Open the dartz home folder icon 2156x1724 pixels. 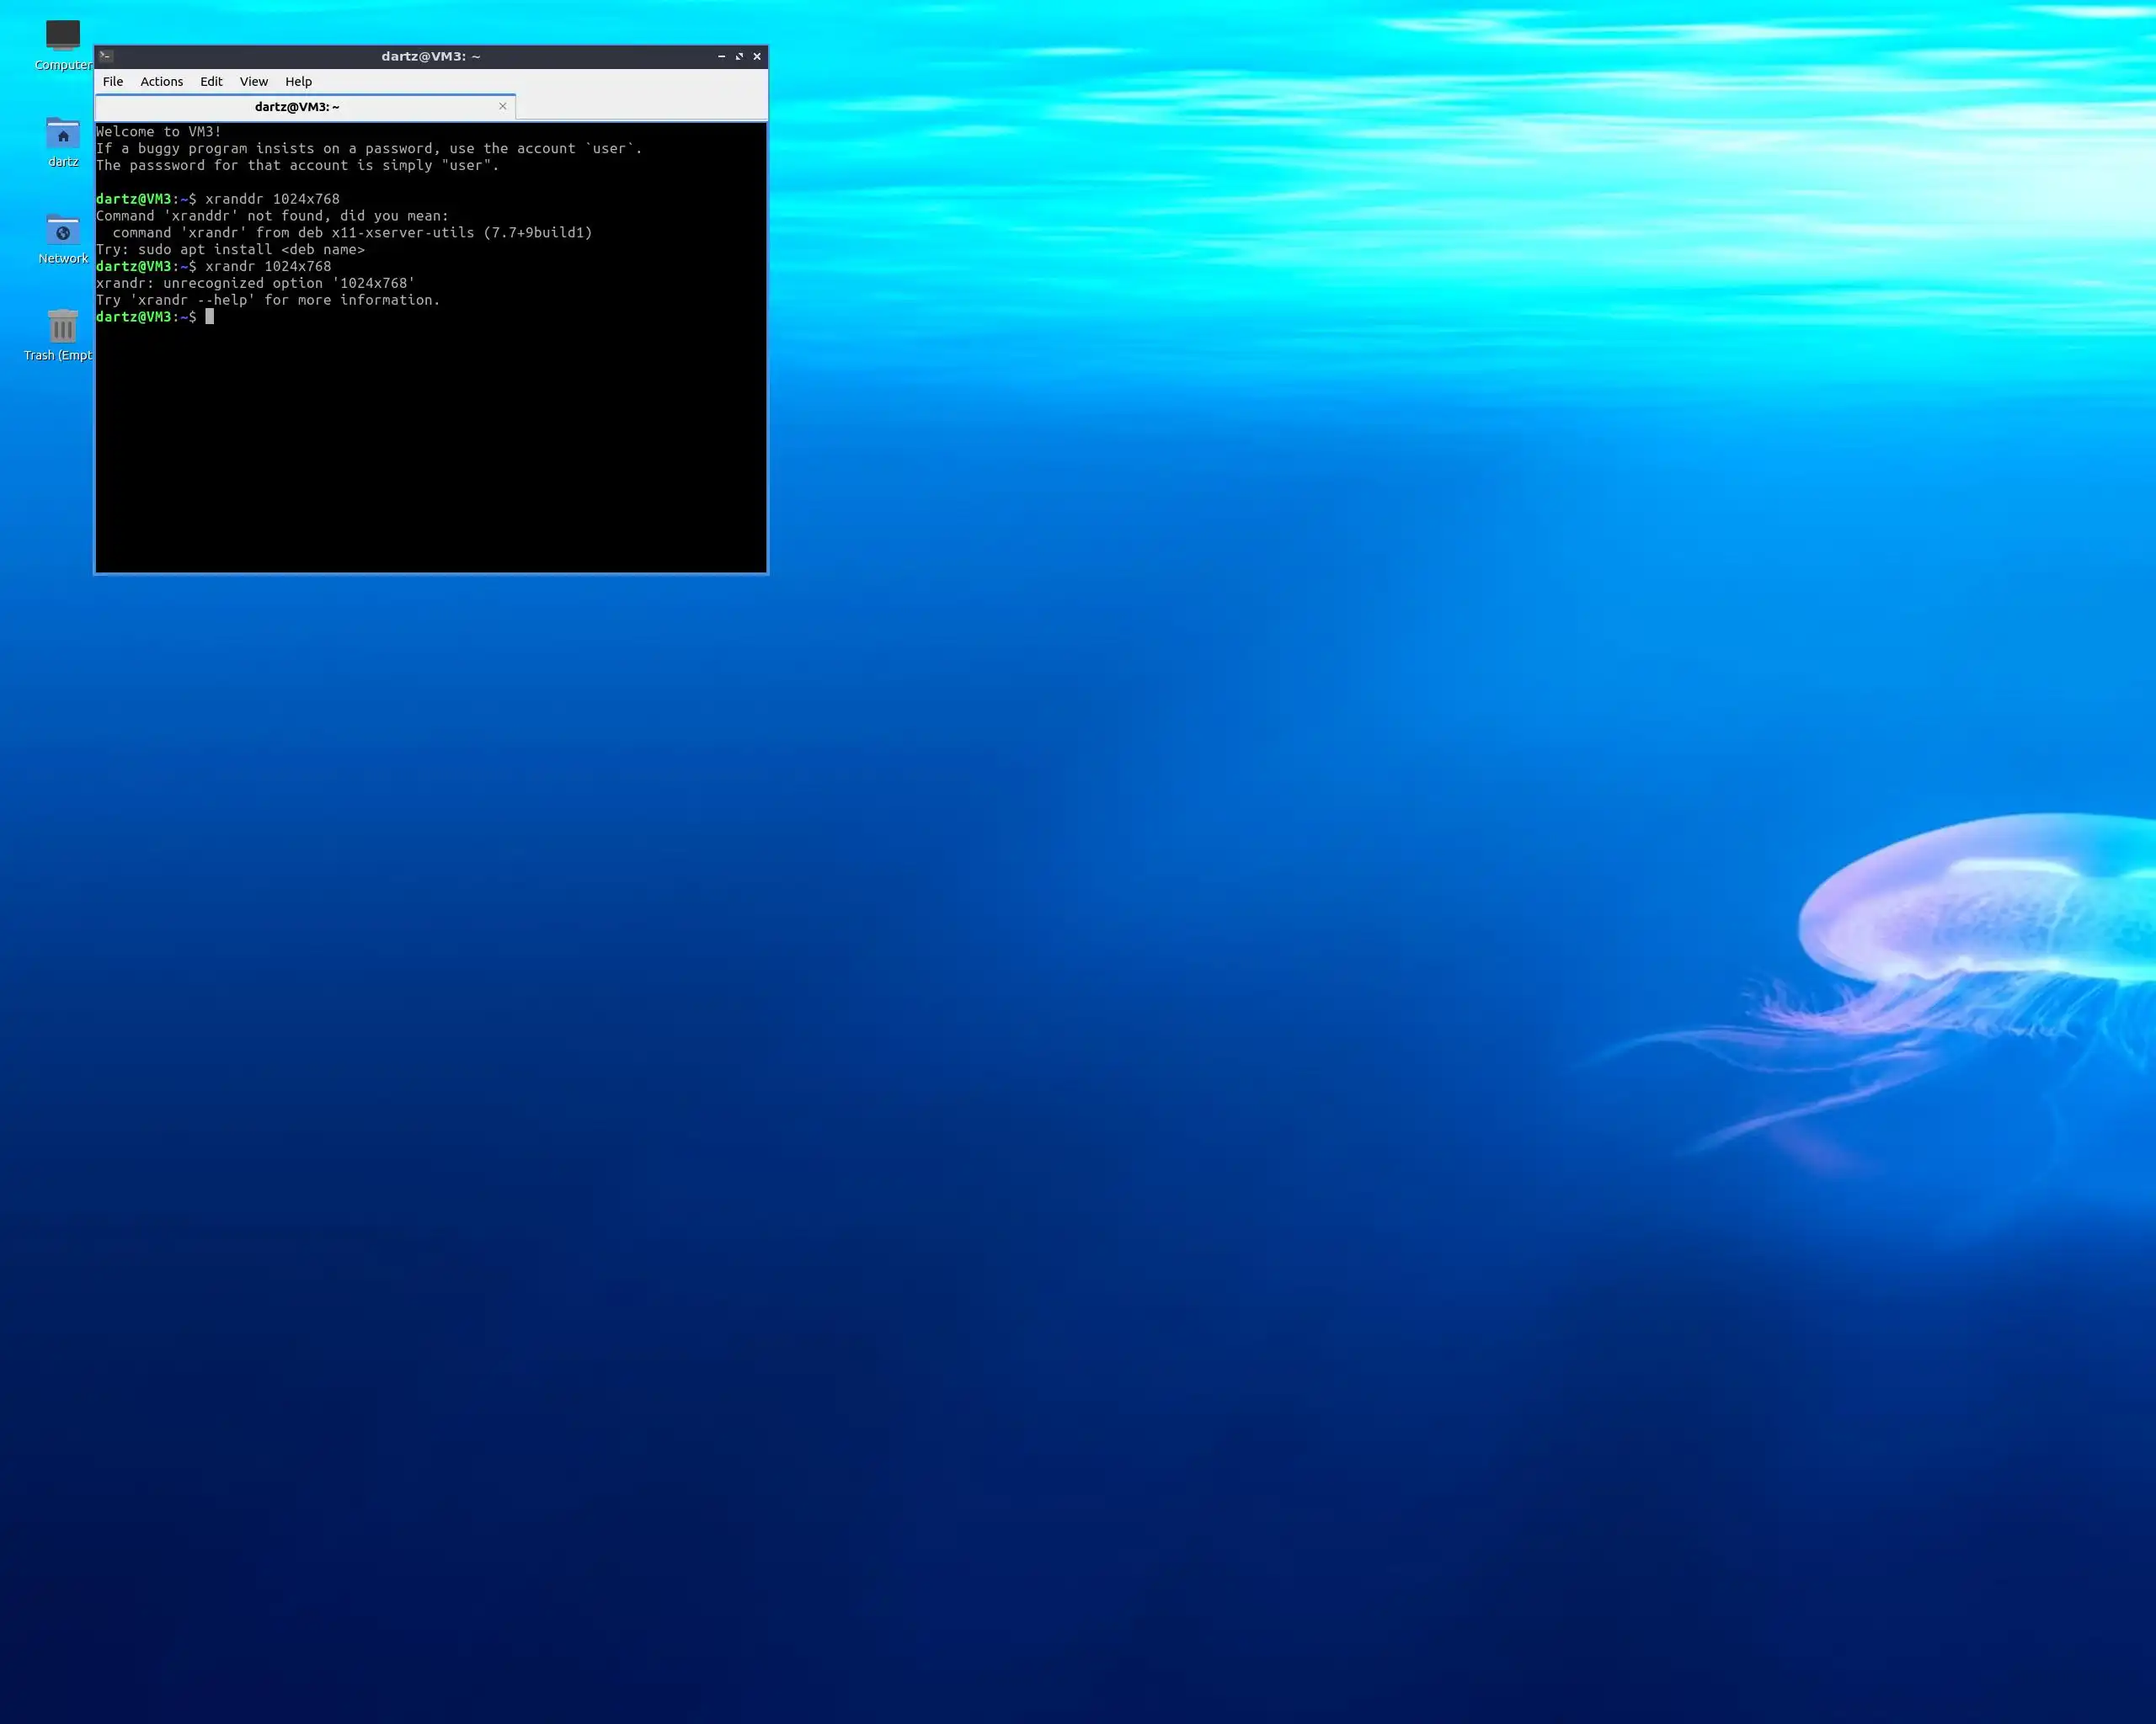[x=62, y=134]
